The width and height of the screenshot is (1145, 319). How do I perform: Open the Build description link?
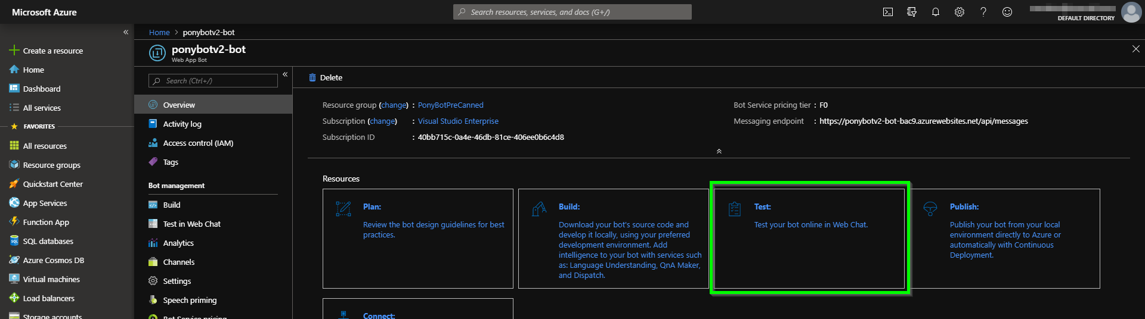click(x=630, y=250)
